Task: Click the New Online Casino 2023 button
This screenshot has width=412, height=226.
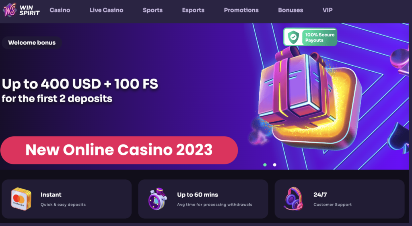Action: point(119,150)
